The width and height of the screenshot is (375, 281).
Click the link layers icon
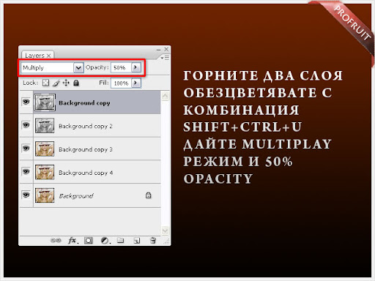56,240
